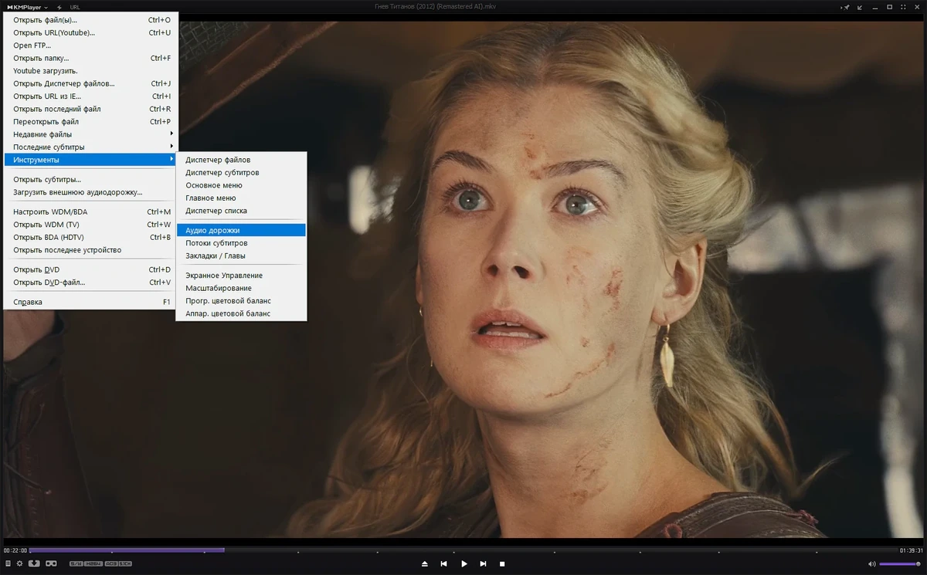
Task: Select Настроить WDM/BDA menu item
Action: 91,211
